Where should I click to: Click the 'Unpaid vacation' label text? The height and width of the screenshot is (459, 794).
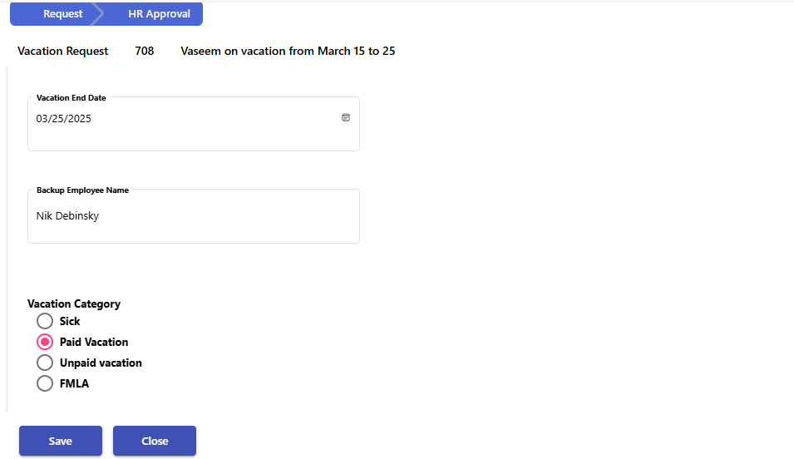pyautogui.click(x=101, y=363)
